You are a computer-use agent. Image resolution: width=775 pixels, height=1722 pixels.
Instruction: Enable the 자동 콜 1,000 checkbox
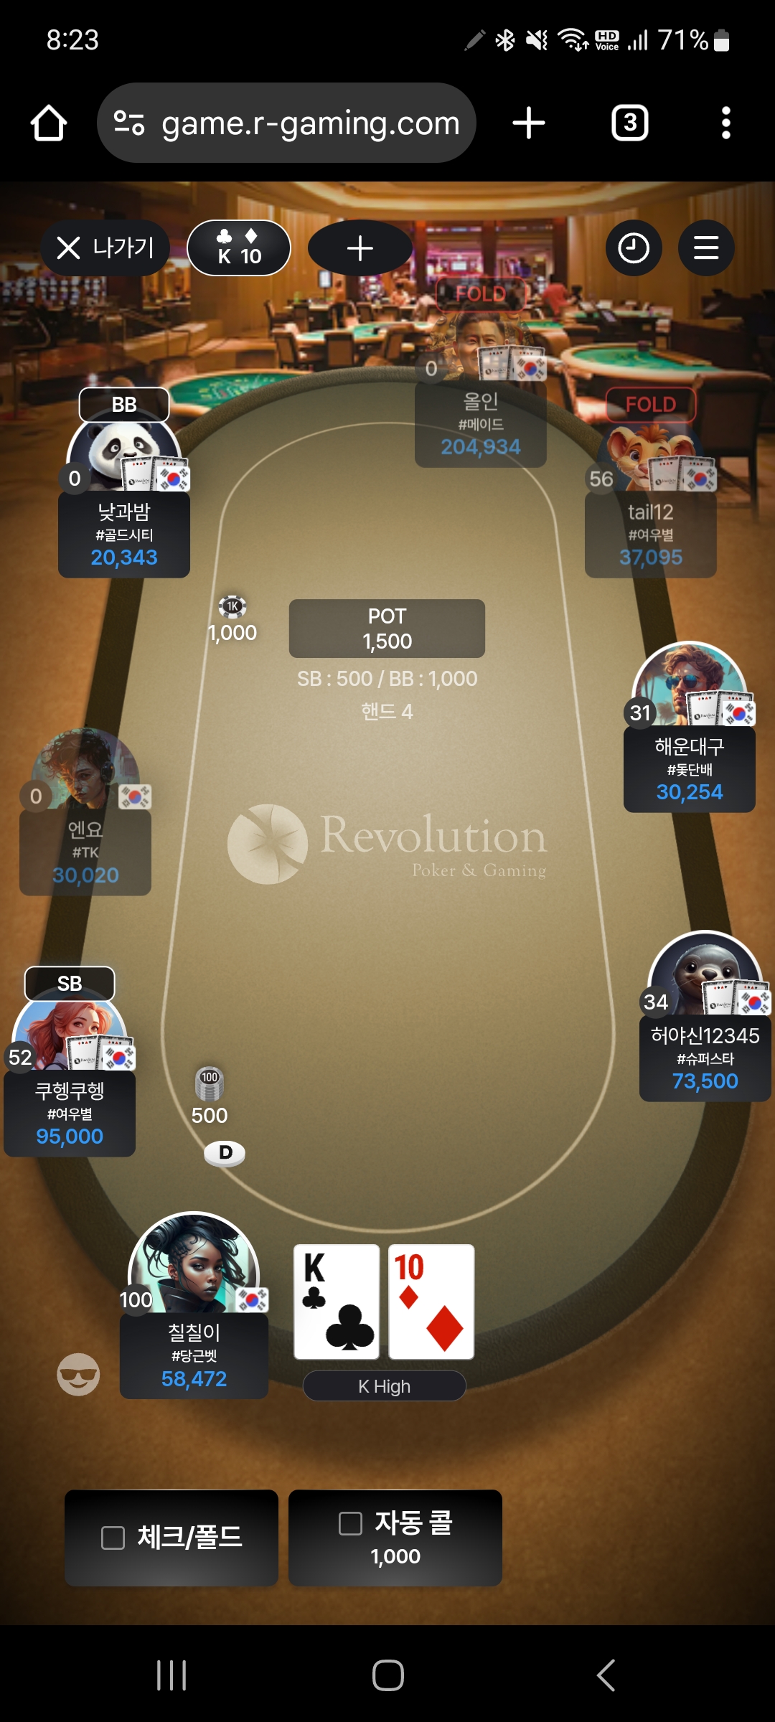tap(349, 1523)
